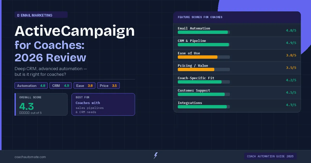Click the OVERALL SCORE 4.3 panel
The height and width of the screenshot is (163, 311).
click(x=41, y=104)
